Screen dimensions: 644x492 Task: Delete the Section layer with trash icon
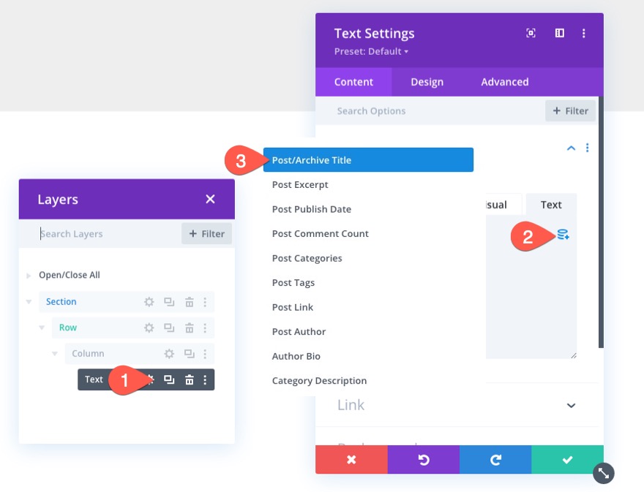pos(190,302)
